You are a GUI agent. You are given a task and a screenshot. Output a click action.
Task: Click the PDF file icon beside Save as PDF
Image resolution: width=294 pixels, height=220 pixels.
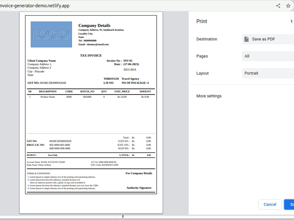click(x=246, y=39)
